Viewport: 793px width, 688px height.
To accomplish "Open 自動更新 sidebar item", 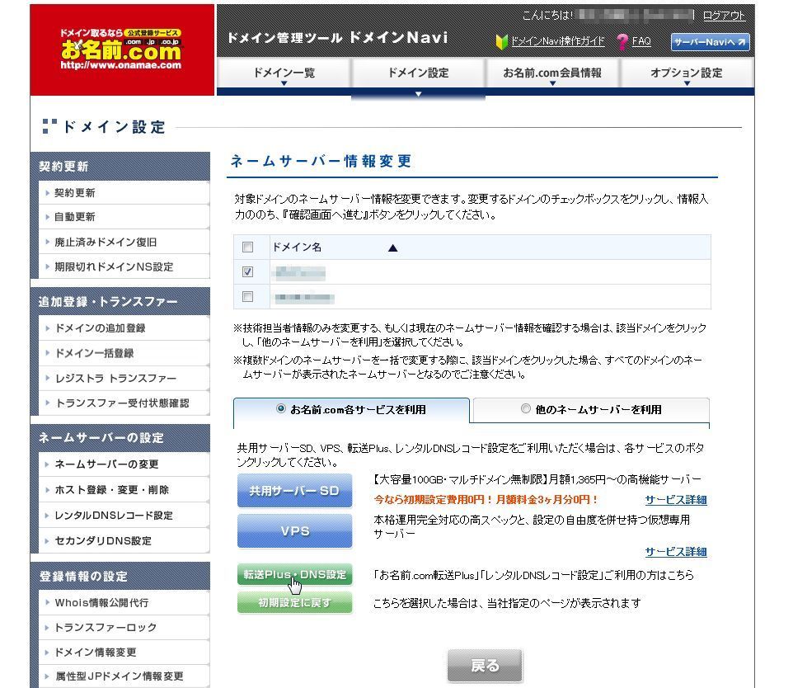I will (x=124, y=217).
